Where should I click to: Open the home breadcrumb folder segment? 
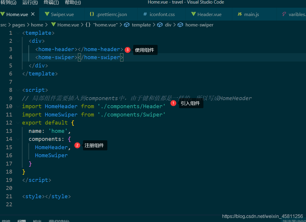(37, 25)
